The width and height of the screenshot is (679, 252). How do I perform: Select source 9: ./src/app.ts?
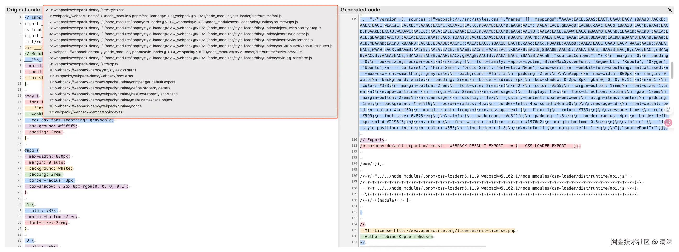[x=190, y=64]
